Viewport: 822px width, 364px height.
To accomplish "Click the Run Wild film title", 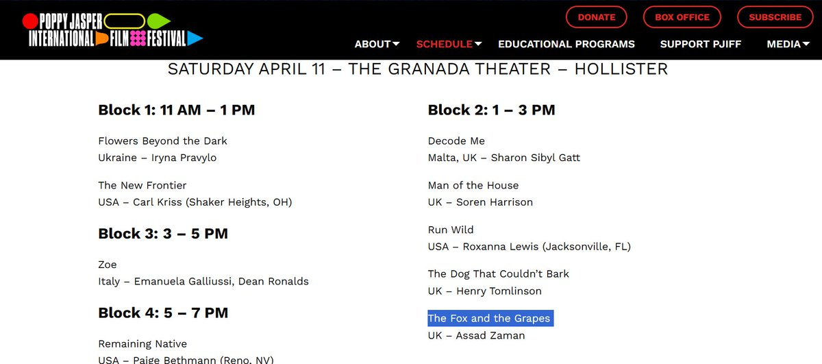I will 451,229.
